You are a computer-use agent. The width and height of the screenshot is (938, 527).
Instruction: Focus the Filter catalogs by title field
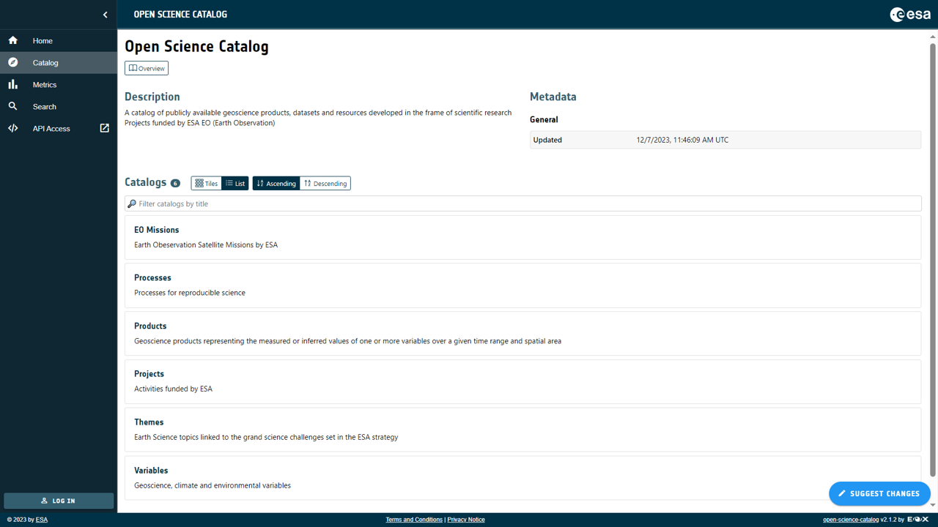522,204
